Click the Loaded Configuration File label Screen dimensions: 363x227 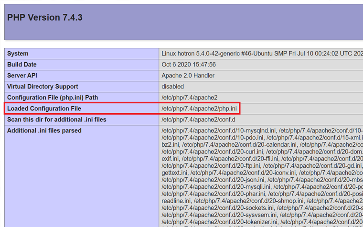[44, 108]
